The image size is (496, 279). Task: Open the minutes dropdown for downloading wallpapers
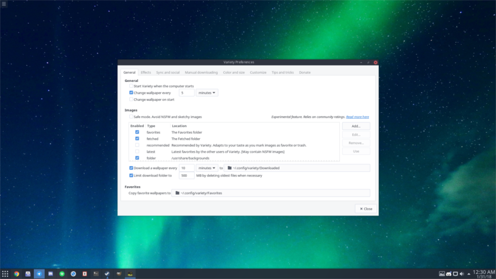[207, 168]
